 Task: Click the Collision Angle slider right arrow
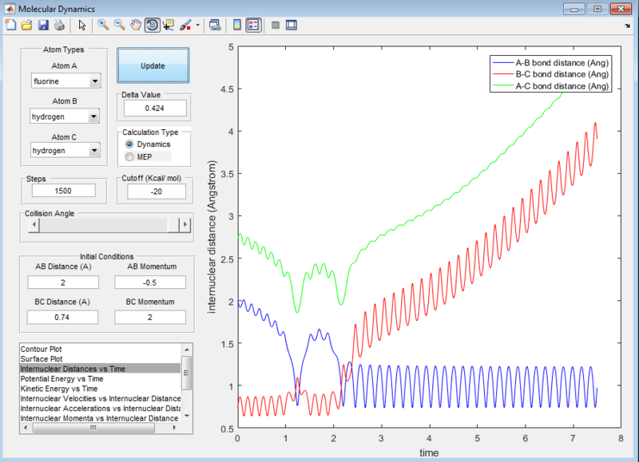tap(185, 225)
